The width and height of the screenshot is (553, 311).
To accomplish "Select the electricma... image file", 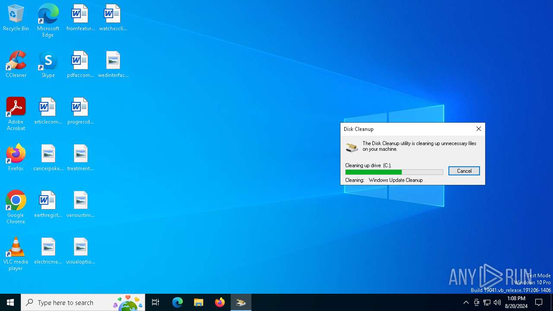I will point(48,251).
